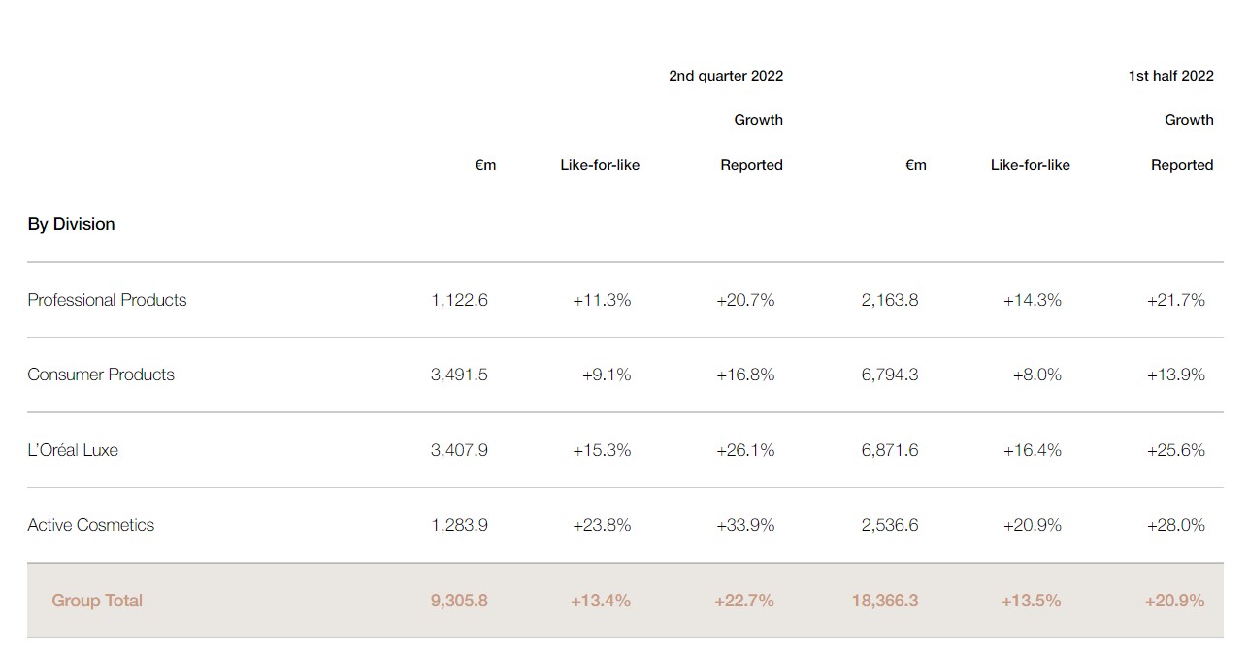Click the 2nd quarter 2022 header

point(725,76)
